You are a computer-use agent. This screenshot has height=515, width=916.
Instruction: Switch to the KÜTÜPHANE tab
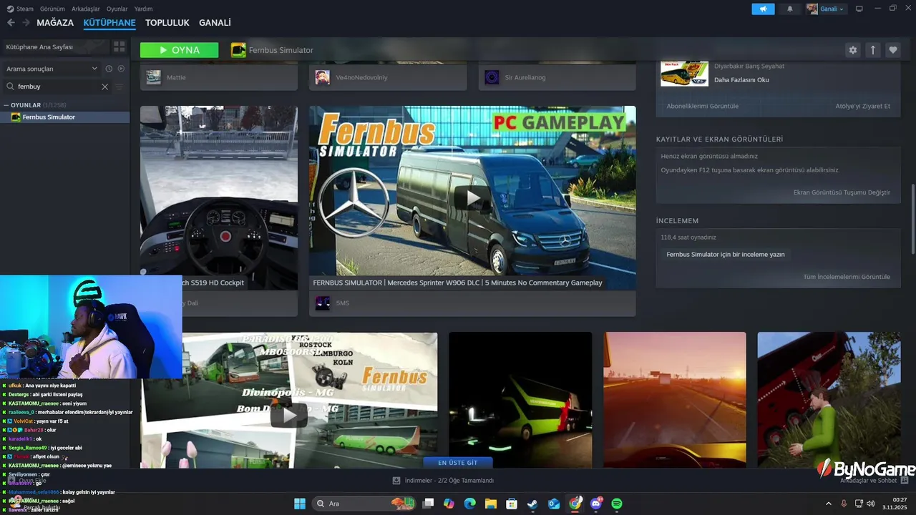click(x=109, y=23)
